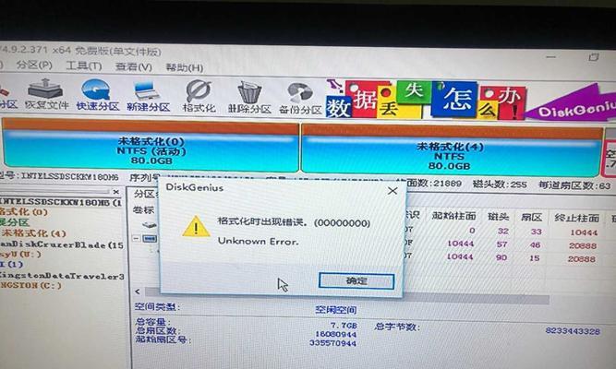Click the 快速分区 toolbar icon
The width and height of the screenshot is (616, 369).
click(97, 95)
